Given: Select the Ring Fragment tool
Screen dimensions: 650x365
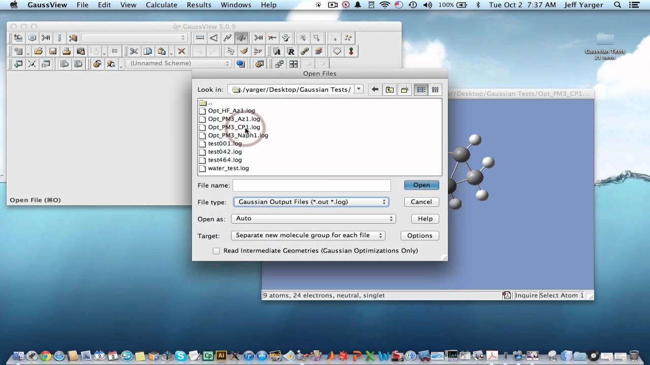Looking at the screenshot, I should (32, 38).
